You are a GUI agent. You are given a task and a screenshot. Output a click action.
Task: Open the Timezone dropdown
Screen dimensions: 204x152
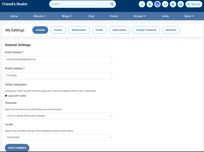[x=58, y=116]
